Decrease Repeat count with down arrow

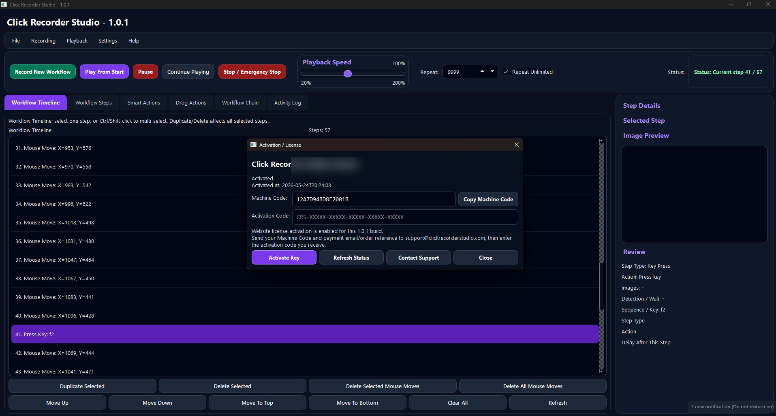point(492,71)
